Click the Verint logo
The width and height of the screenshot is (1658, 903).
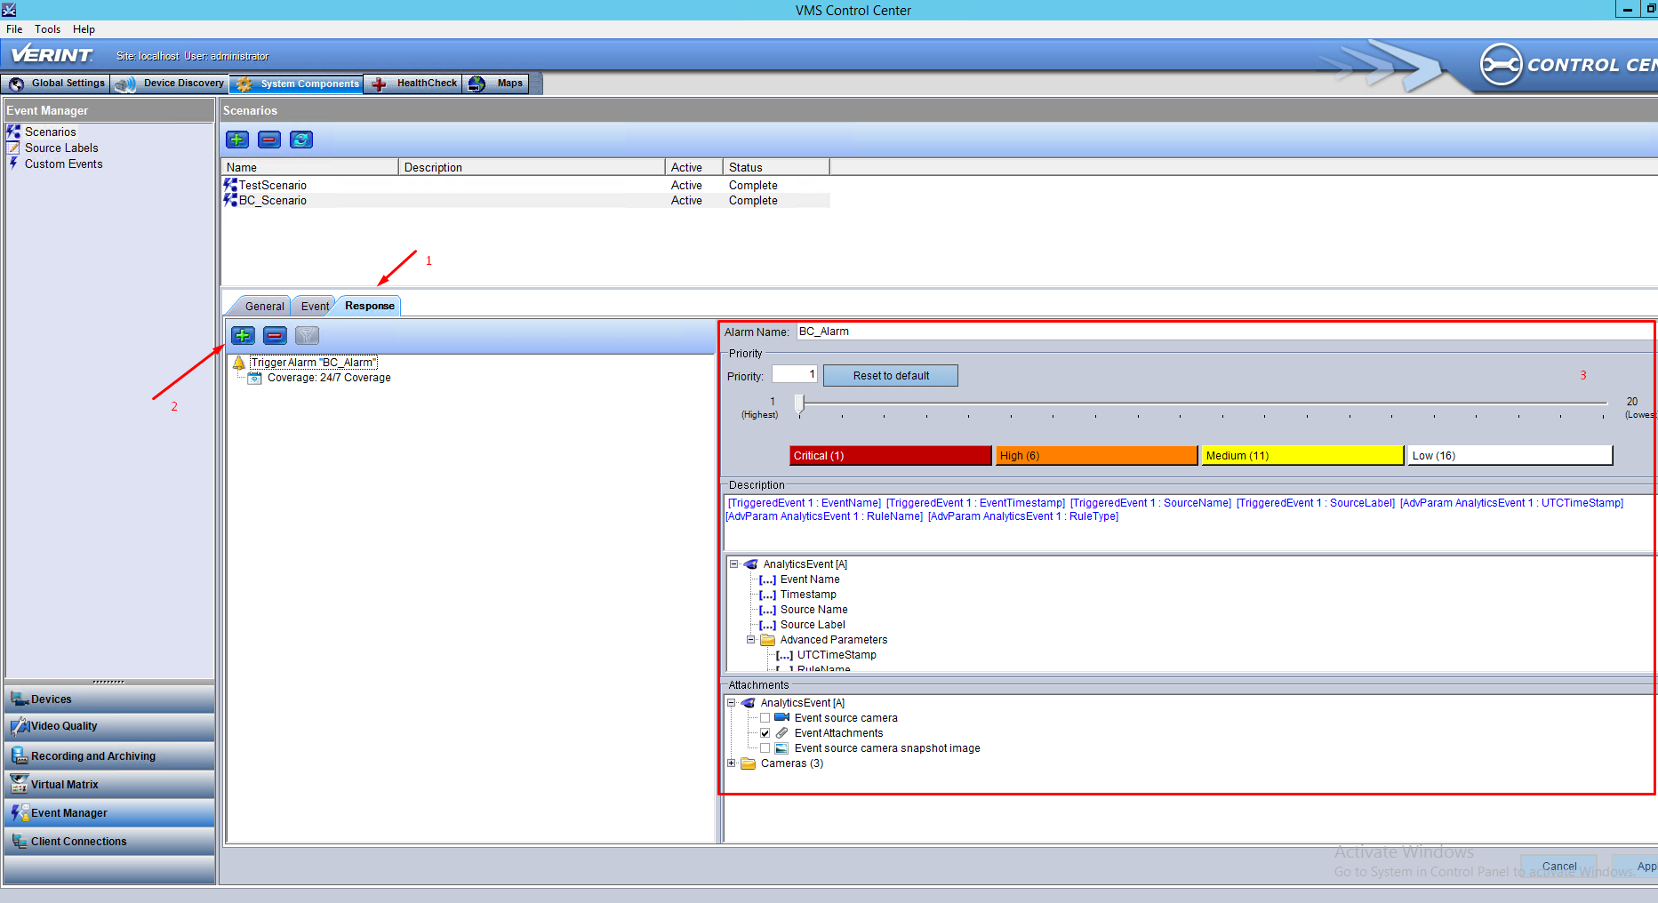click(x=52, y=54)
